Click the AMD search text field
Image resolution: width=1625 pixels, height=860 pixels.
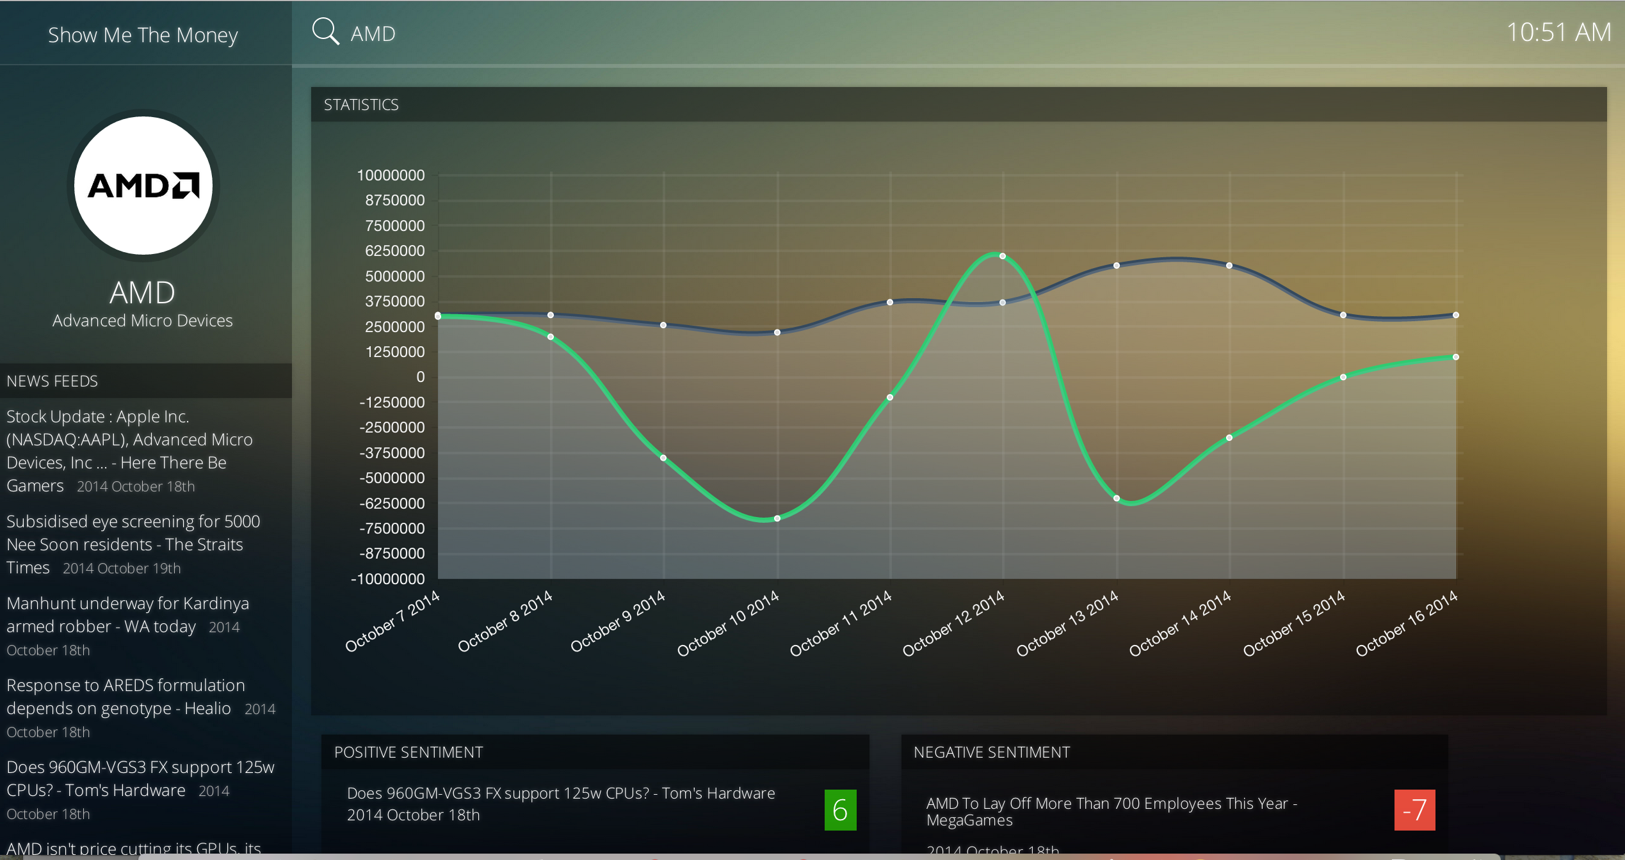click(x=373, y=34)
